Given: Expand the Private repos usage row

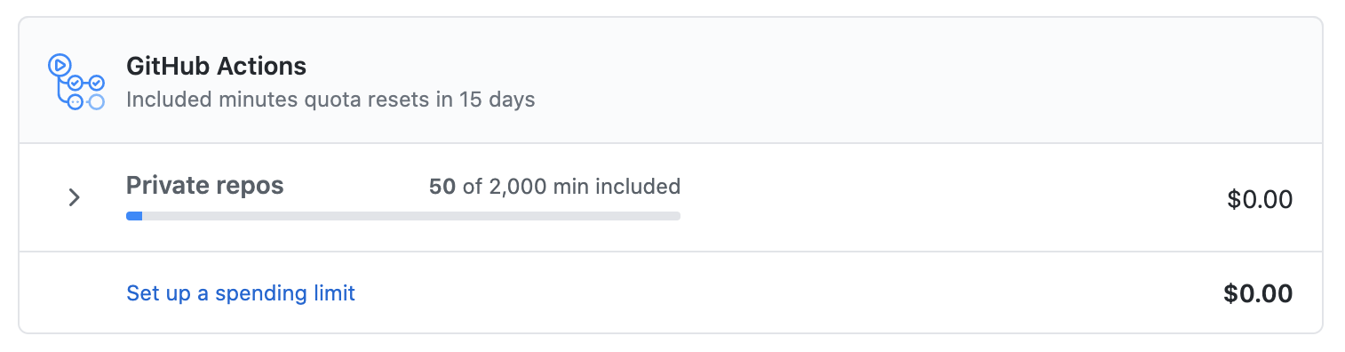Looking at the screenshot, I should (x=75, y=197).
